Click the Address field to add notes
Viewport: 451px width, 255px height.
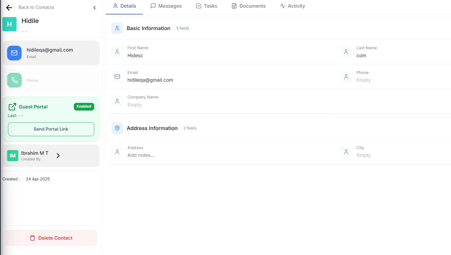point(141,155)
